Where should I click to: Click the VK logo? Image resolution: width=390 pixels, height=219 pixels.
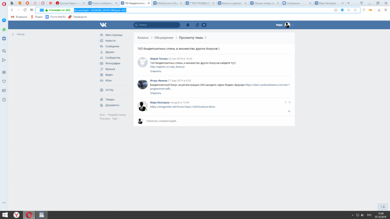[103, 25]
